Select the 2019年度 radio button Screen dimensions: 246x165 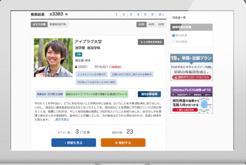[x=173, y=42]
